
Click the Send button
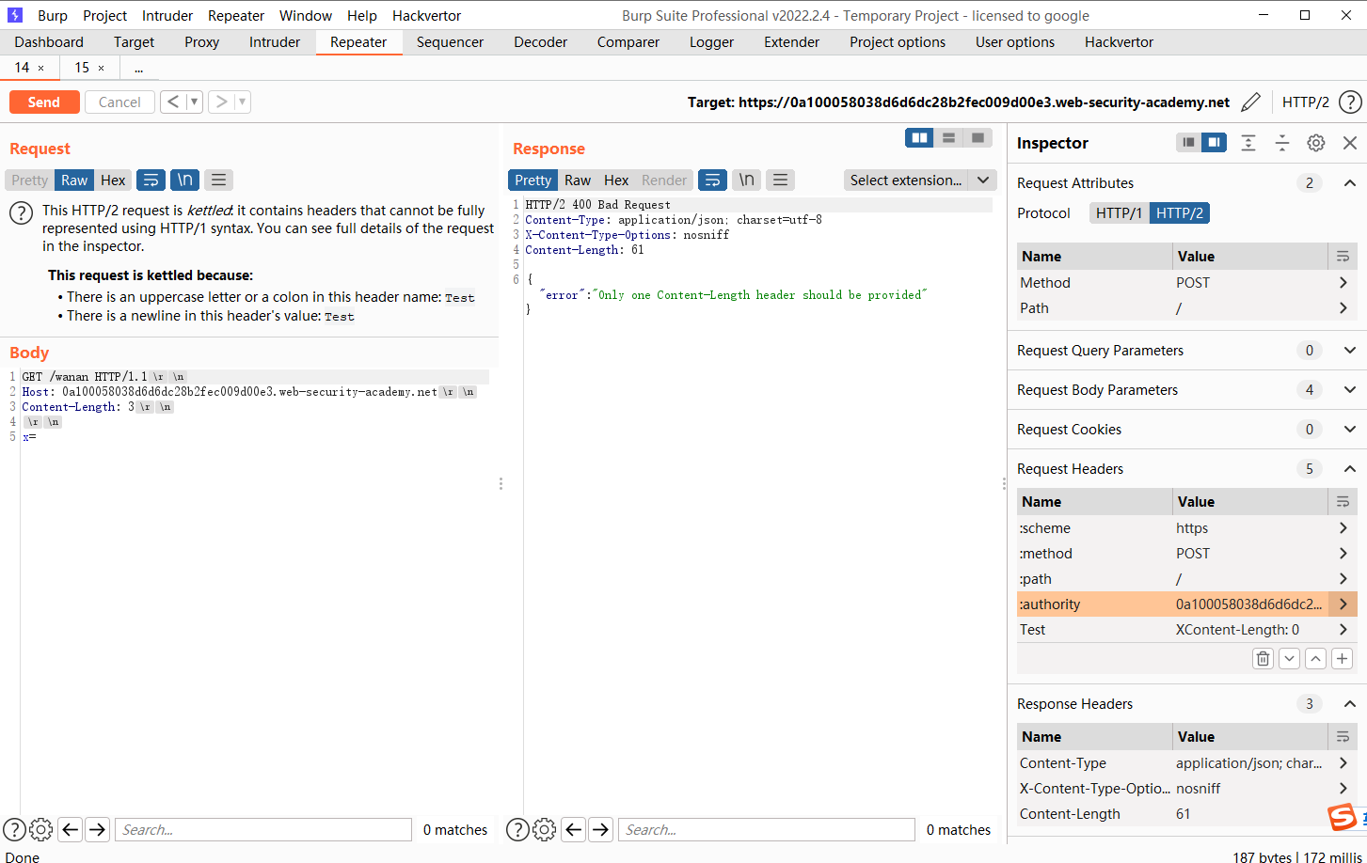[43, 102]
